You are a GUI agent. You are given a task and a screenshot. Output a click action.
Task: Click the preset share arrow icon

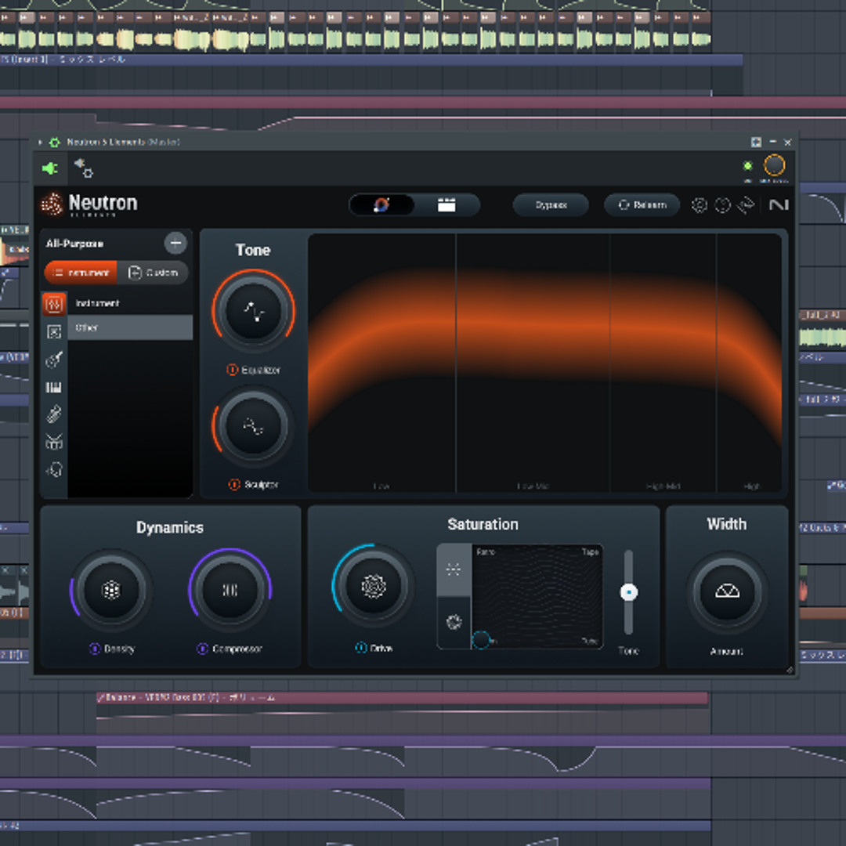click(x=743, y=205)
